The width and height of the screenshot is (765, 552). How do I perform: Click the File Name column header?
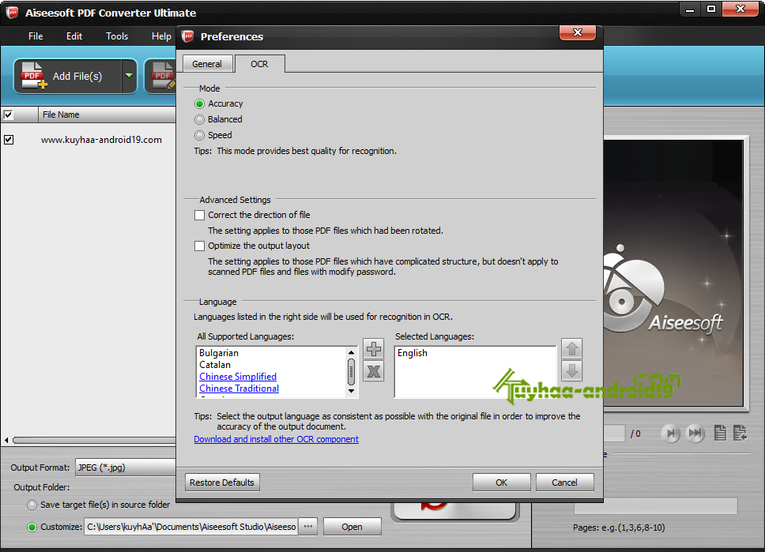point(107,115)
